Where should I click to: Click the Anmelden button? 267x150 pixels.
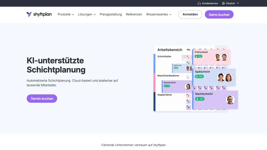click(190, 15)
